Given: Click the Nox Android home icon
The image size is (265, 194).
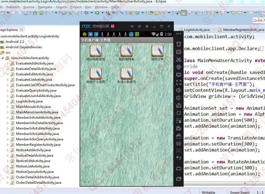Looking at the screenshot, I should tap(179, 168).
